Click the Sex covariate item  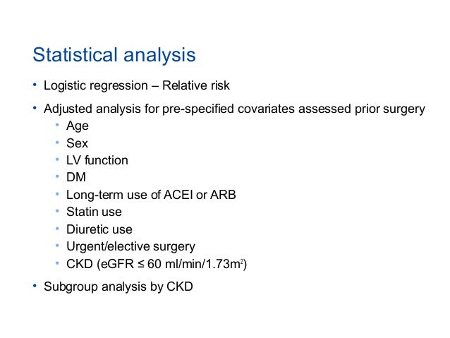[77, 143]
